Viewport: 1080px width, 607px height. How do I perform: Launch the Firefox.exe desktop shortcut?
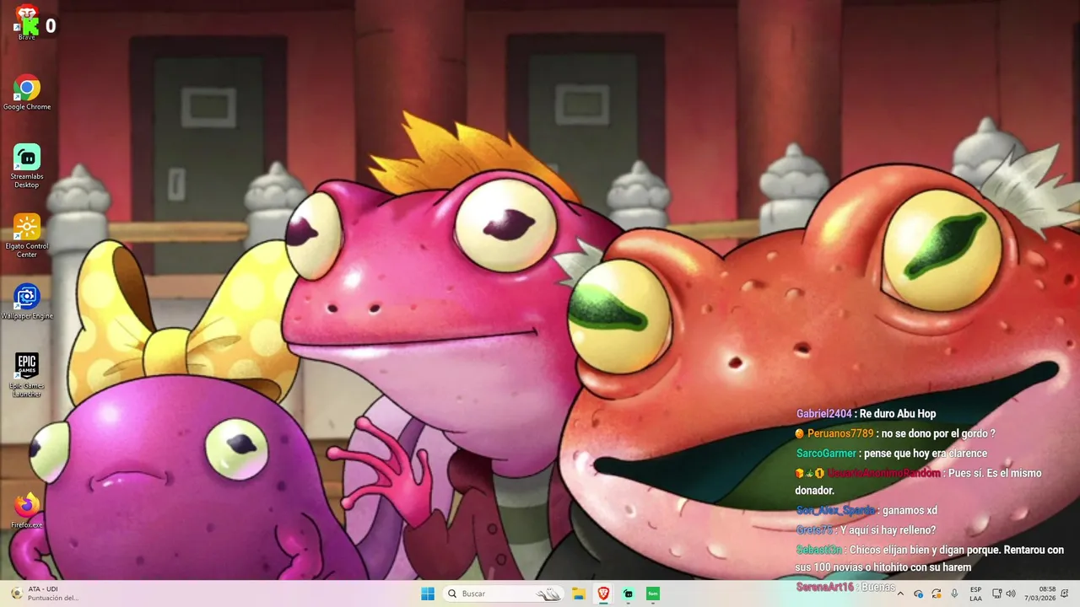(27, 511)
